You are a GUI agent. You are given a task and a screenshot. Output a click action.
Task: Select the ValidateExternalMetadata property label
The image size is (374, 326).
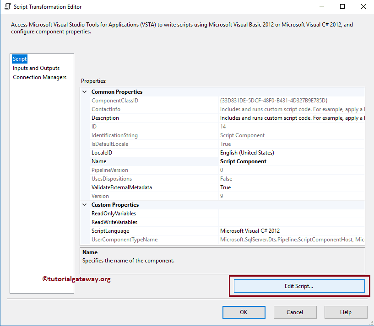(122, 187)
